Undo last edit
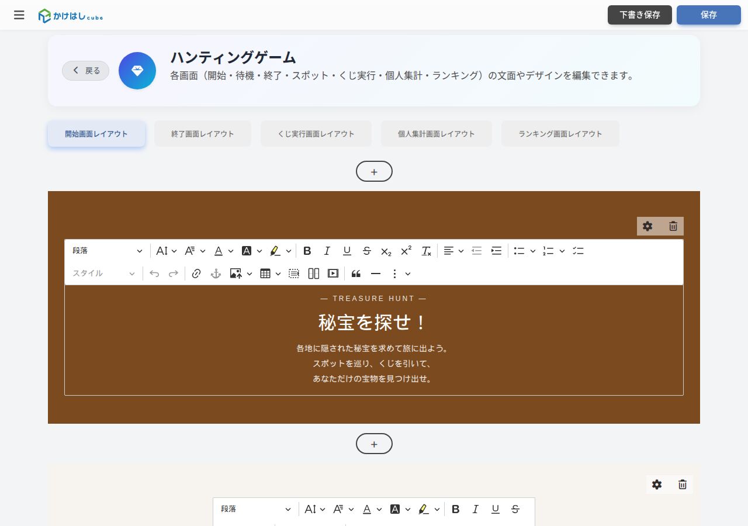 pos(154,274)
